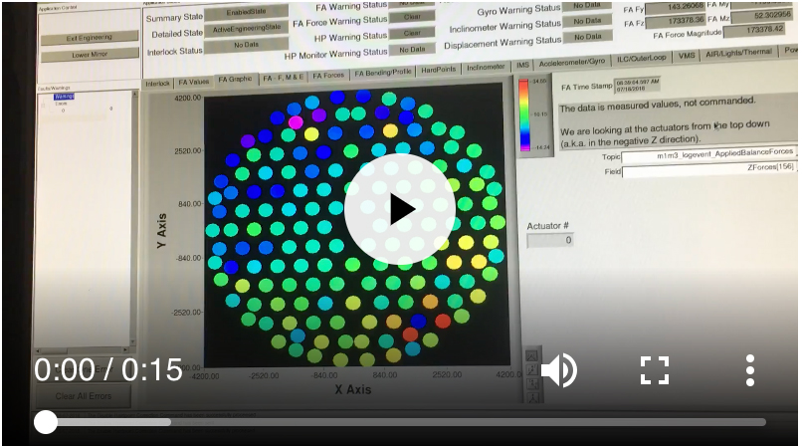The height and width of the screenshot is (446, 802).
Task: Open the Topic dropdown field
Action: click(x=709, y=156)
